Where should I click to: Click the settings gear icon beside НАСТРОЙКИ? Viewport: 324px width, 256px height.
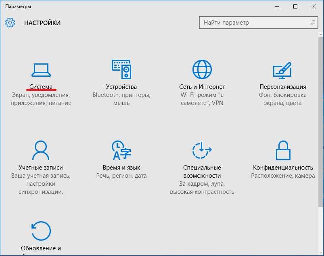[10, 23]
